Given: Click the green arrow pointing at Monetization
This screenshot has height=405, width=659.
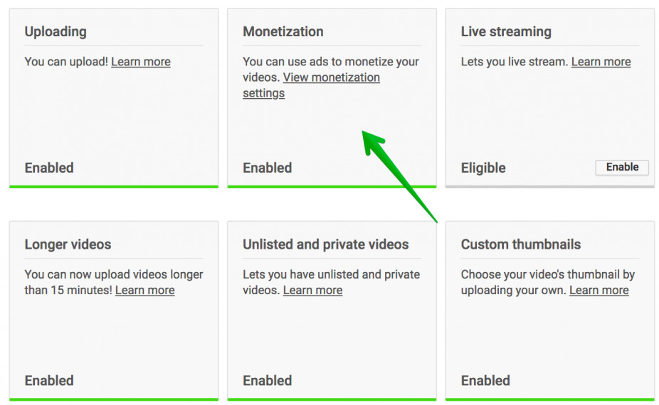Looking at the screenshot, I should (397, 173).
